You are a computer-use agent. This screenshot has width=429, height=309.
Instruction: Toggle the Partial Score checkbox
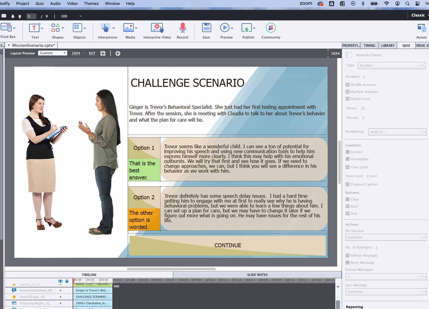tap(348, 99)
